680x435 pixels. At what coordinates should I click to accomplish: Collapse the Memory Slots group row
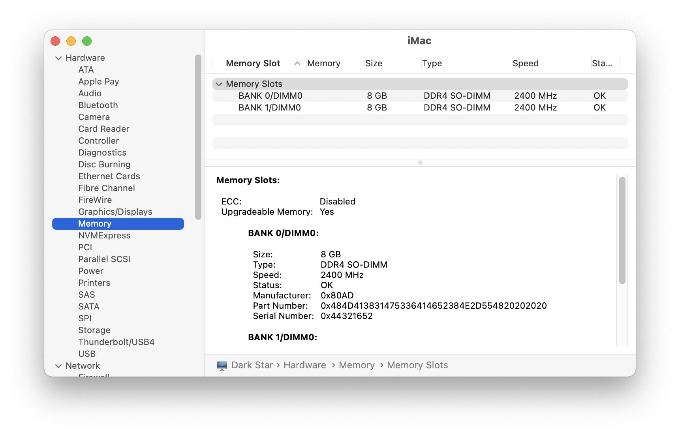[x=219, y=84]
